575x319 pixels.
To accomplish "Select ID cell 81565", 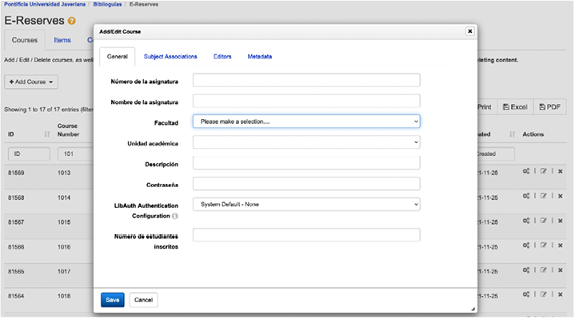I will [16, 271].
